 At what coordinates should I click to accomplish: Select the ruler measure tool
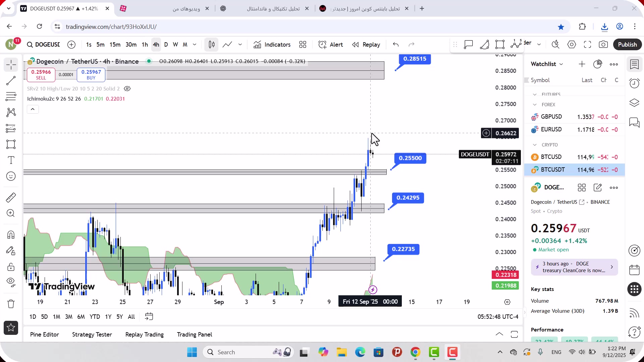tap(11, 197)
